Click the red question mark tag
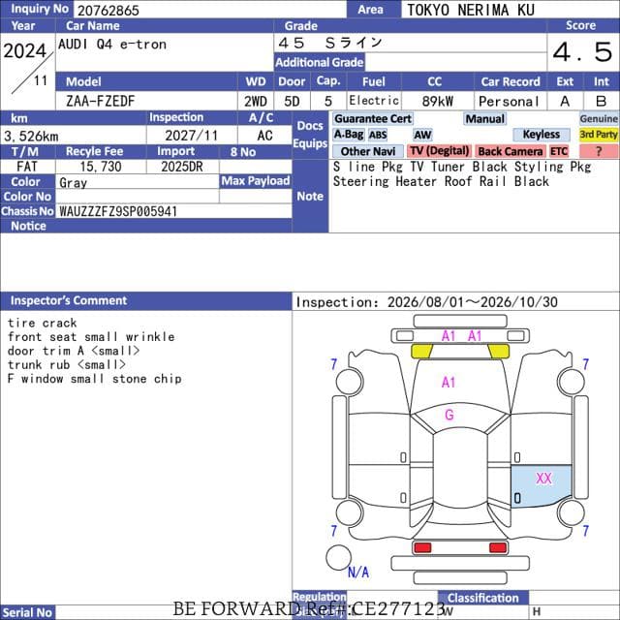 pos(599,151)
